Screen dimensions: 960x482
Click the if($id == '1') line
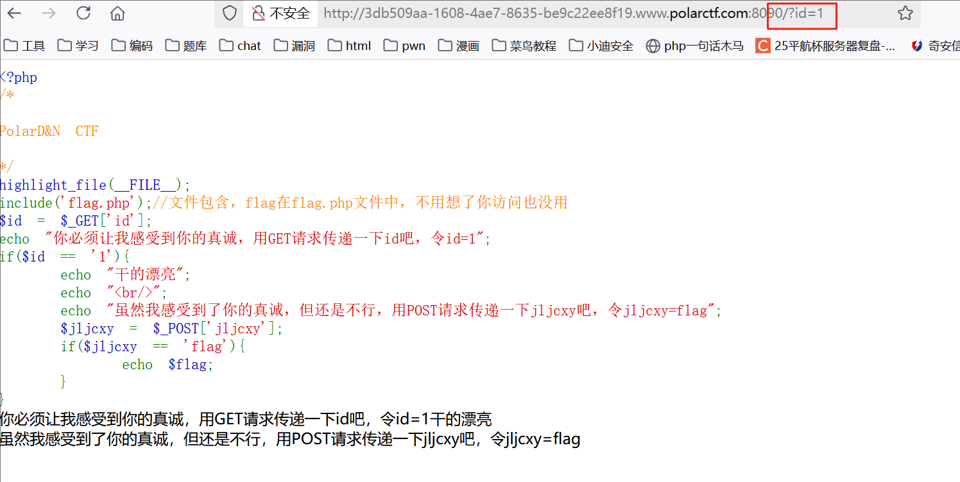(x=65, y=257)
